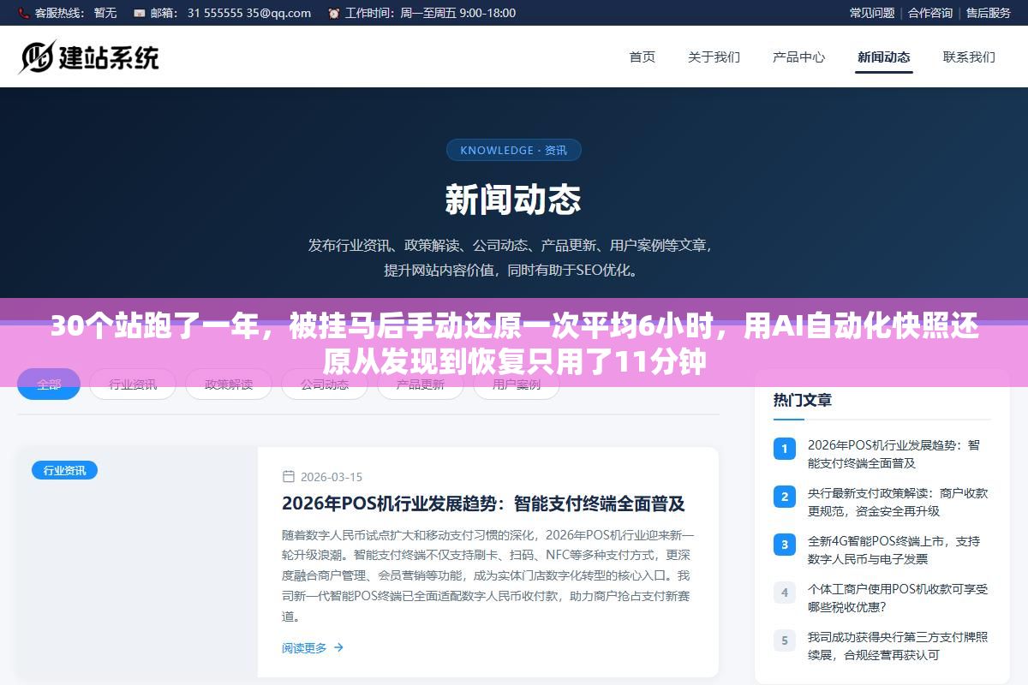
Task: Select the 用户案例 category tab
Action: (x=517, y=384)
